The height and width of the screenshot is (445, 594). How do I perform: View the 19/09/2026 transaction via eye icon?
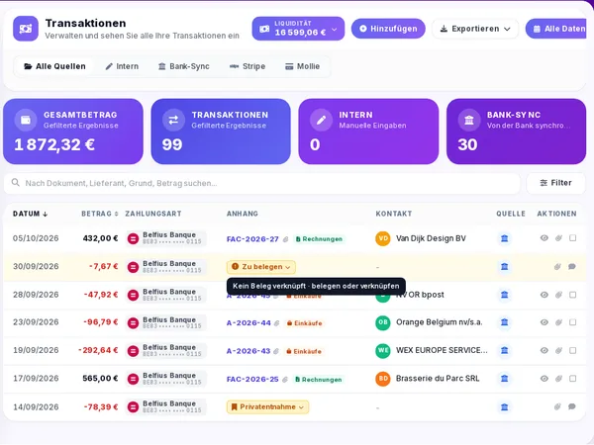point(544,350)
